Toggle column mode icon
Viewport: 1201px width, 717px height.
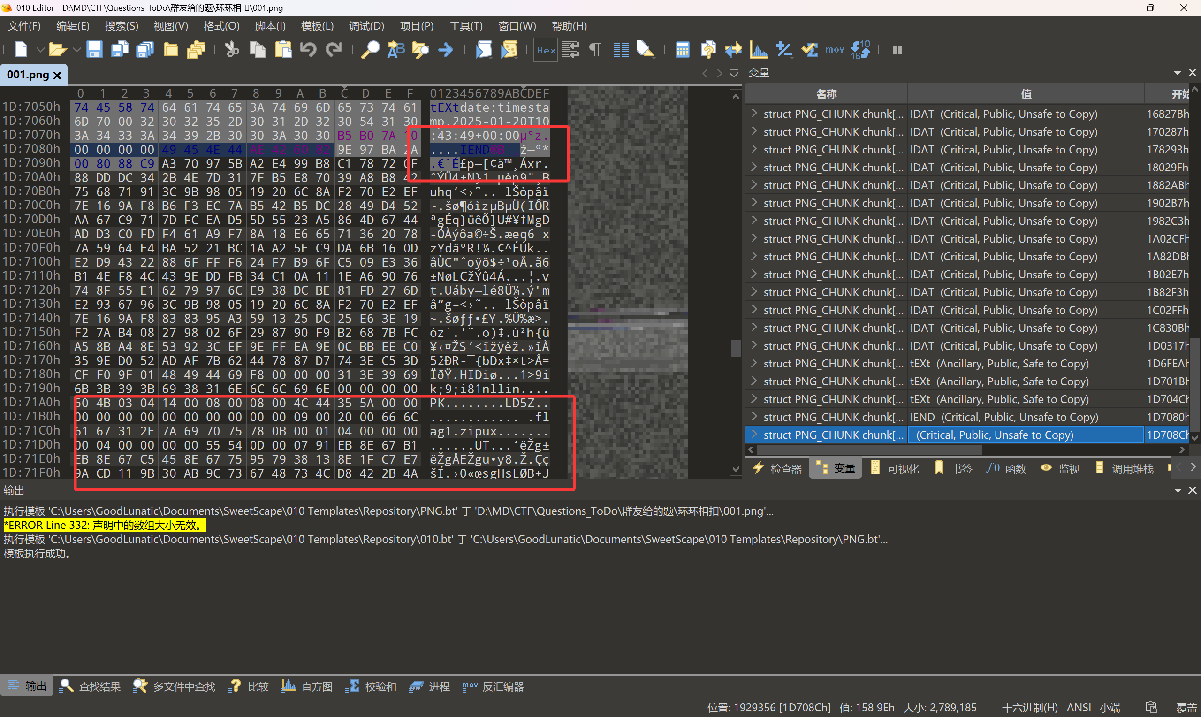(621, 49)
